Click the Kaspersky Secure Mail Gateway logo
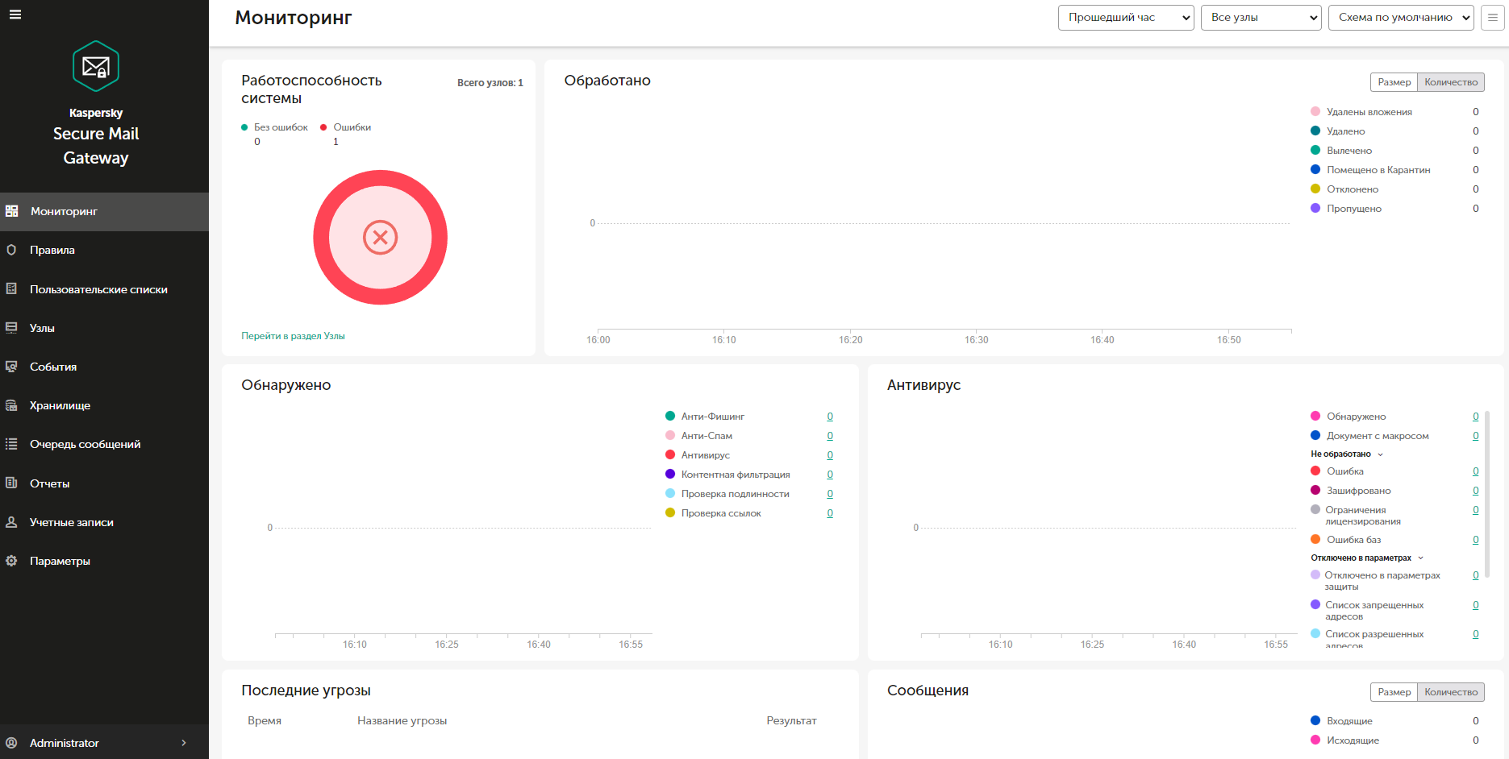 [96, 66]
